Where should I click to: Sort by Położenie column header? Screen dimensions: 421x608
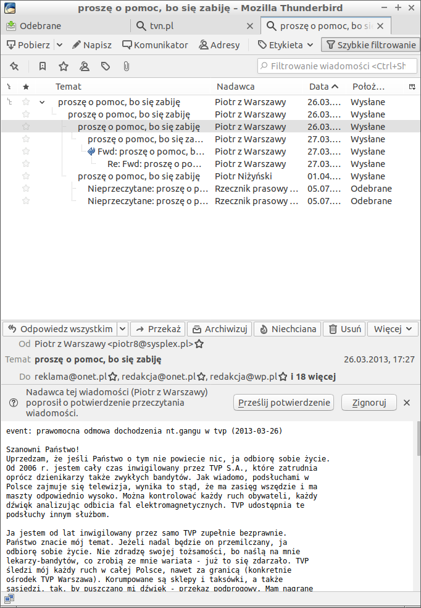[369, 87]
